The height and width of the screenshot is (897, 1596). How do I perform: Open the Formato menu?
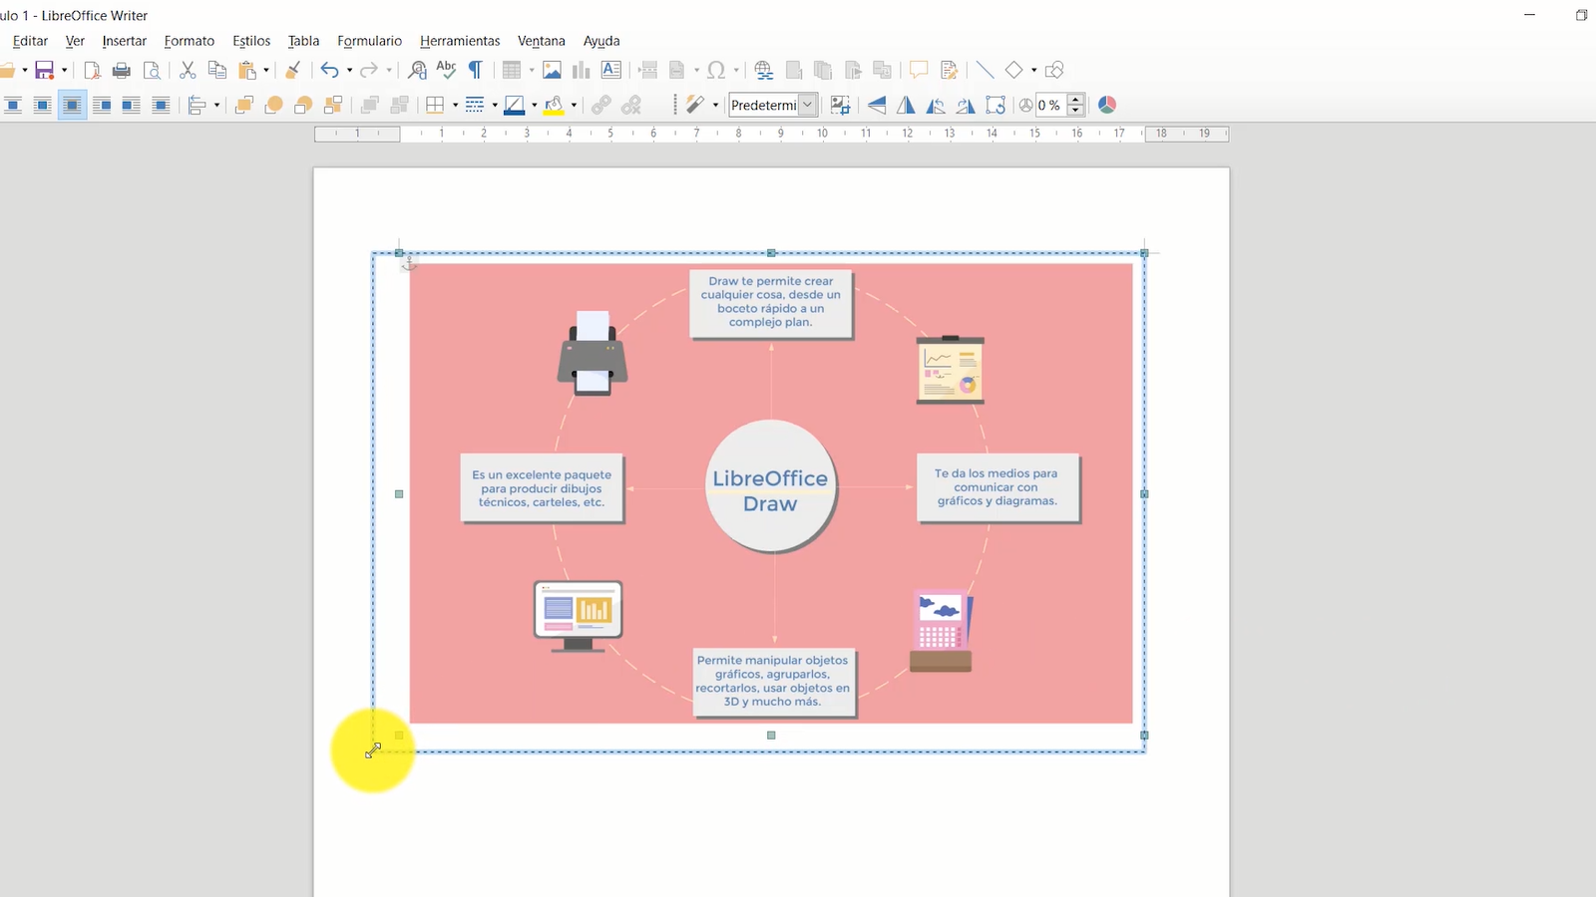point(190,41)
